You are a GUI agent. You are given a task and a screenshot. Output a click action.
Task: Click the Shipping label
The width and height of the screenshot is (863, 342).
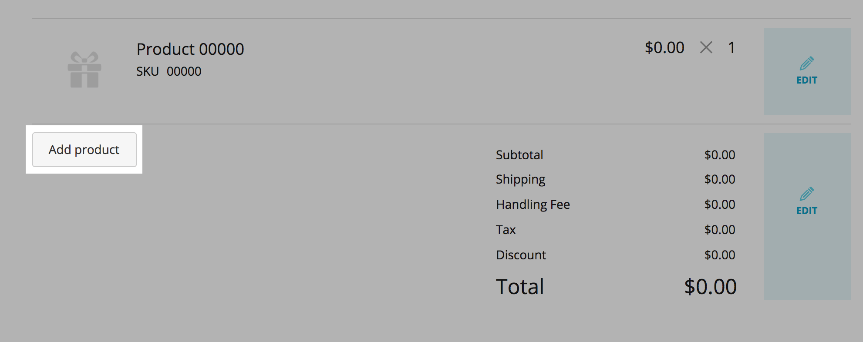(x=520, y=179)
